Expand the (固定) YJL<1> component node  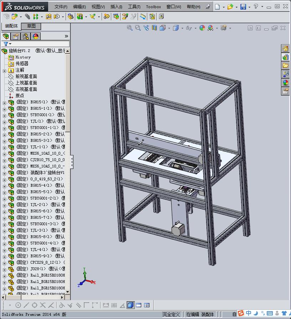5,122
